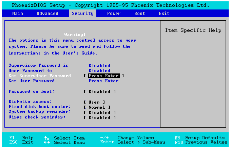Toggle System backup reminder Disabled value
The image size is (230, 153).
pos(99,112)
